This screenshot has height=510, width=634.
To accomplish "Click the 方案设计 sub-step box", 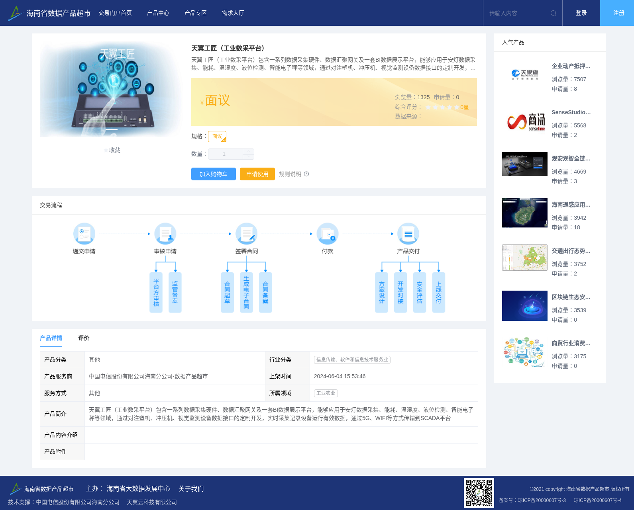I will [381, 292].
